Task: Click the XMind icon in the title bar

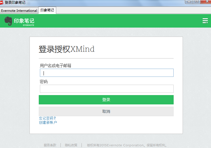Action: pos(2,2)
